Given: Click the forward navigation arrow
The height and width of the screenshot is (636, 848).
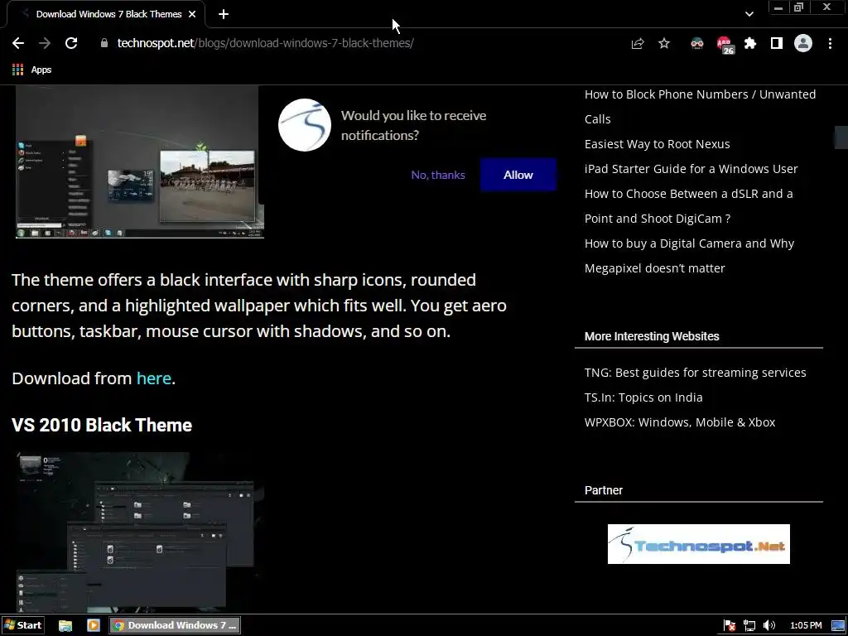Looking at the screenshot, I should (45, 43).
